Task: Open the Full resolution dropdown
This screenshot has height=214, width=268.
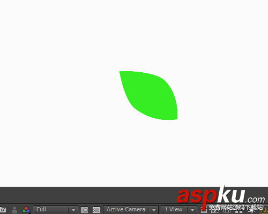Action: pyautogui.click(x=55, y=210)
